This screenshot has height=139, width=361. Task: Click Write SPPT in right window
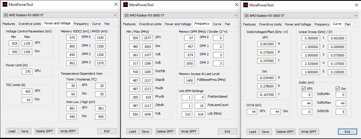[x=309, y=132]
